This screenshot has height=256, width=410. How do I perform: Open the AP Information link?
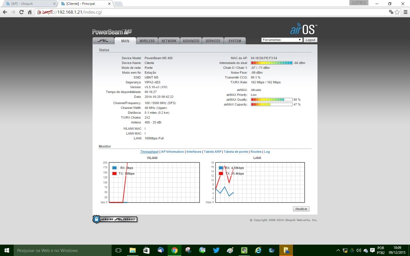coord(173,152)
